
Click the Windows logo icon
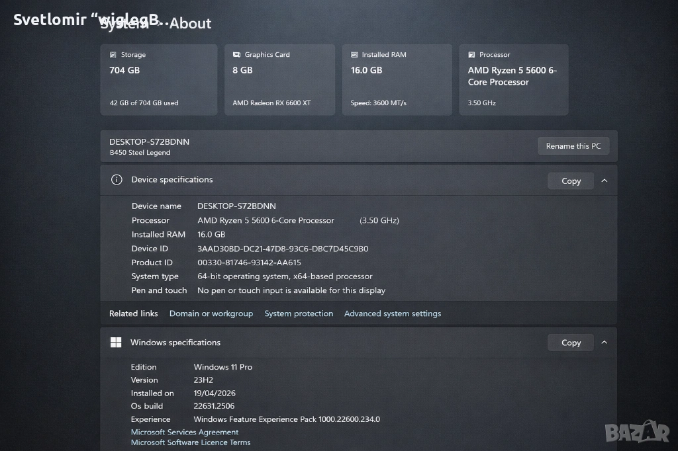tap(116, 343)
